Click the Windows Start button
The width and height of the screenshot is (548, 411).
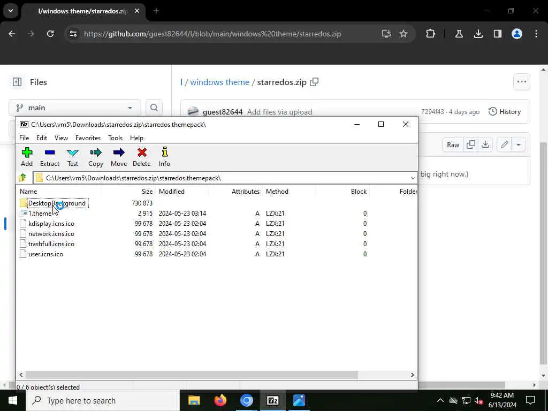coord(13,400)
